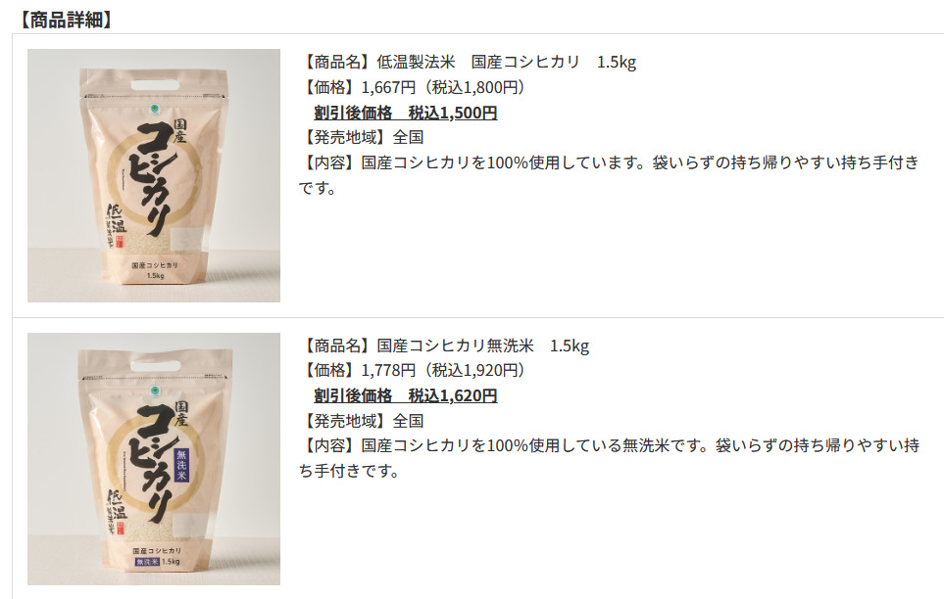Screen dimensions: 944x599
Task: Click the first product's 【発売地域】全国 line
Action: pyautogui.click(x=362, y=137)
